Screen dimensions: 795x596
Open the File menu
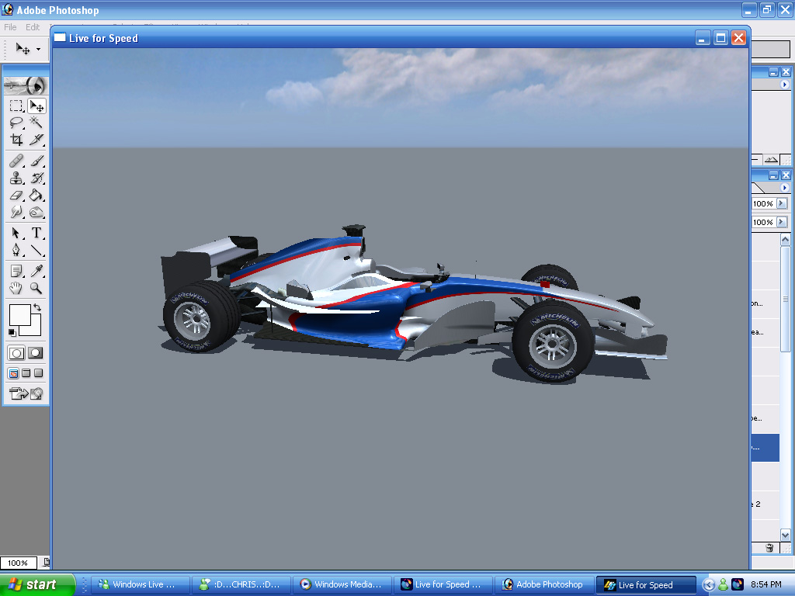pos(10,27)
